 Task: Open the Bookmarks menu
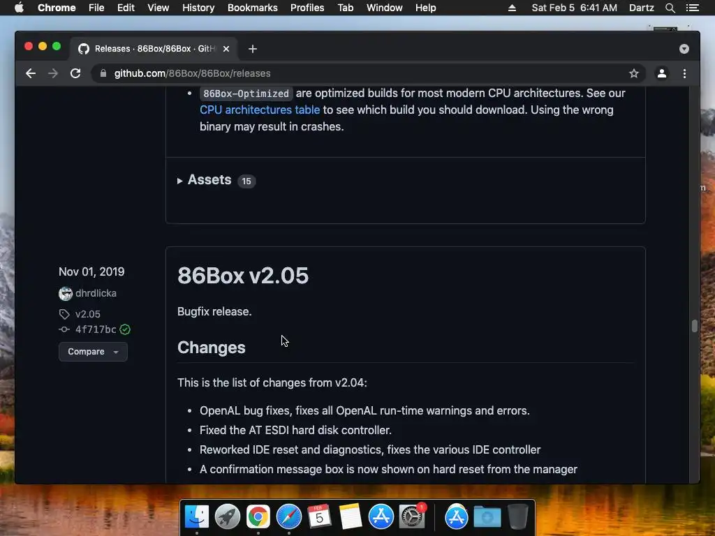coord(253,8)
